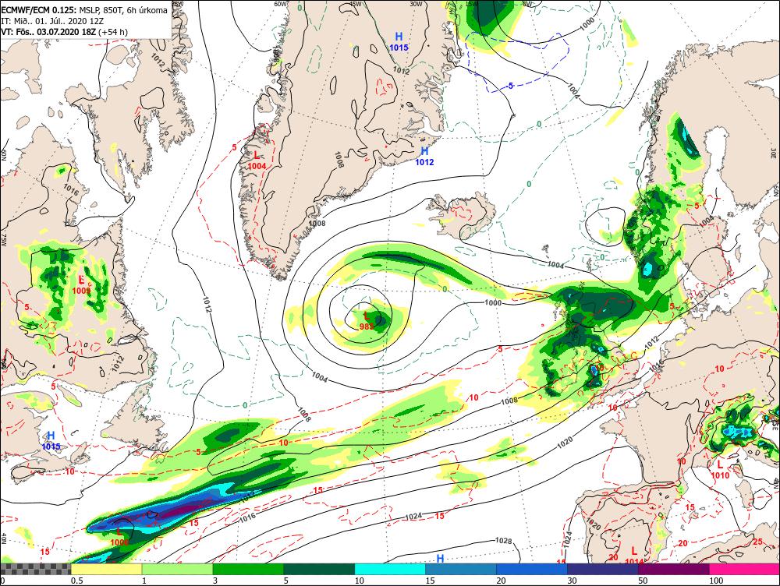Click the "L 1006" low marker in heavy rain band
Image resolution: width=780 pixels, height=586 pixels.
[119, 536]
